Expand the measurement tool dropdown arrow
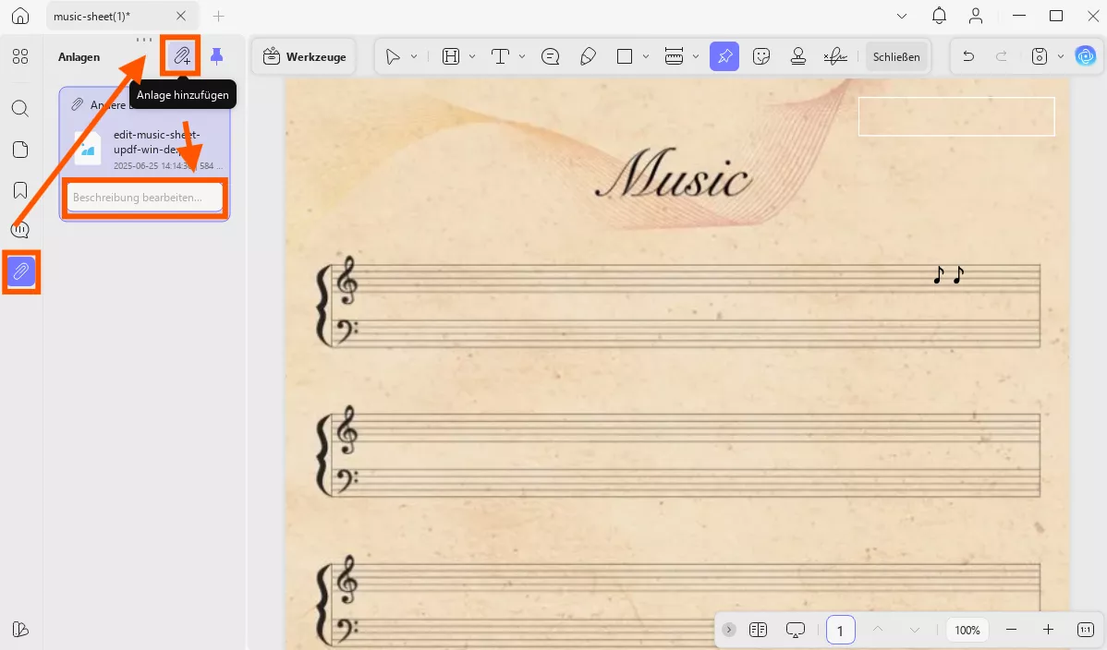The width and height of the screenshot is (1107, 650). pos(696,56)
